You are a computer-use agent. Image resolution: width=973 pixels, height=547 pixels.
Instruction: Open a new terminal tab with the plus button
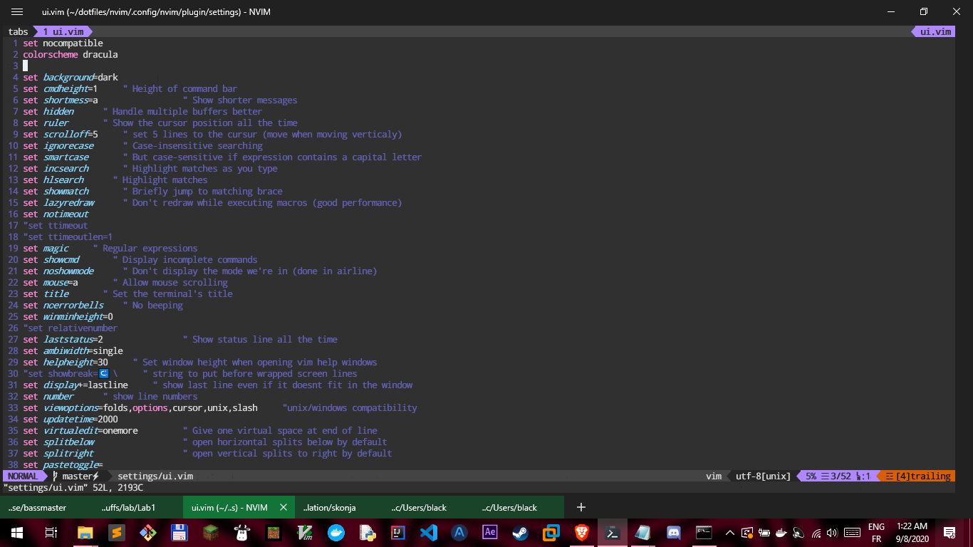(581, 507)
